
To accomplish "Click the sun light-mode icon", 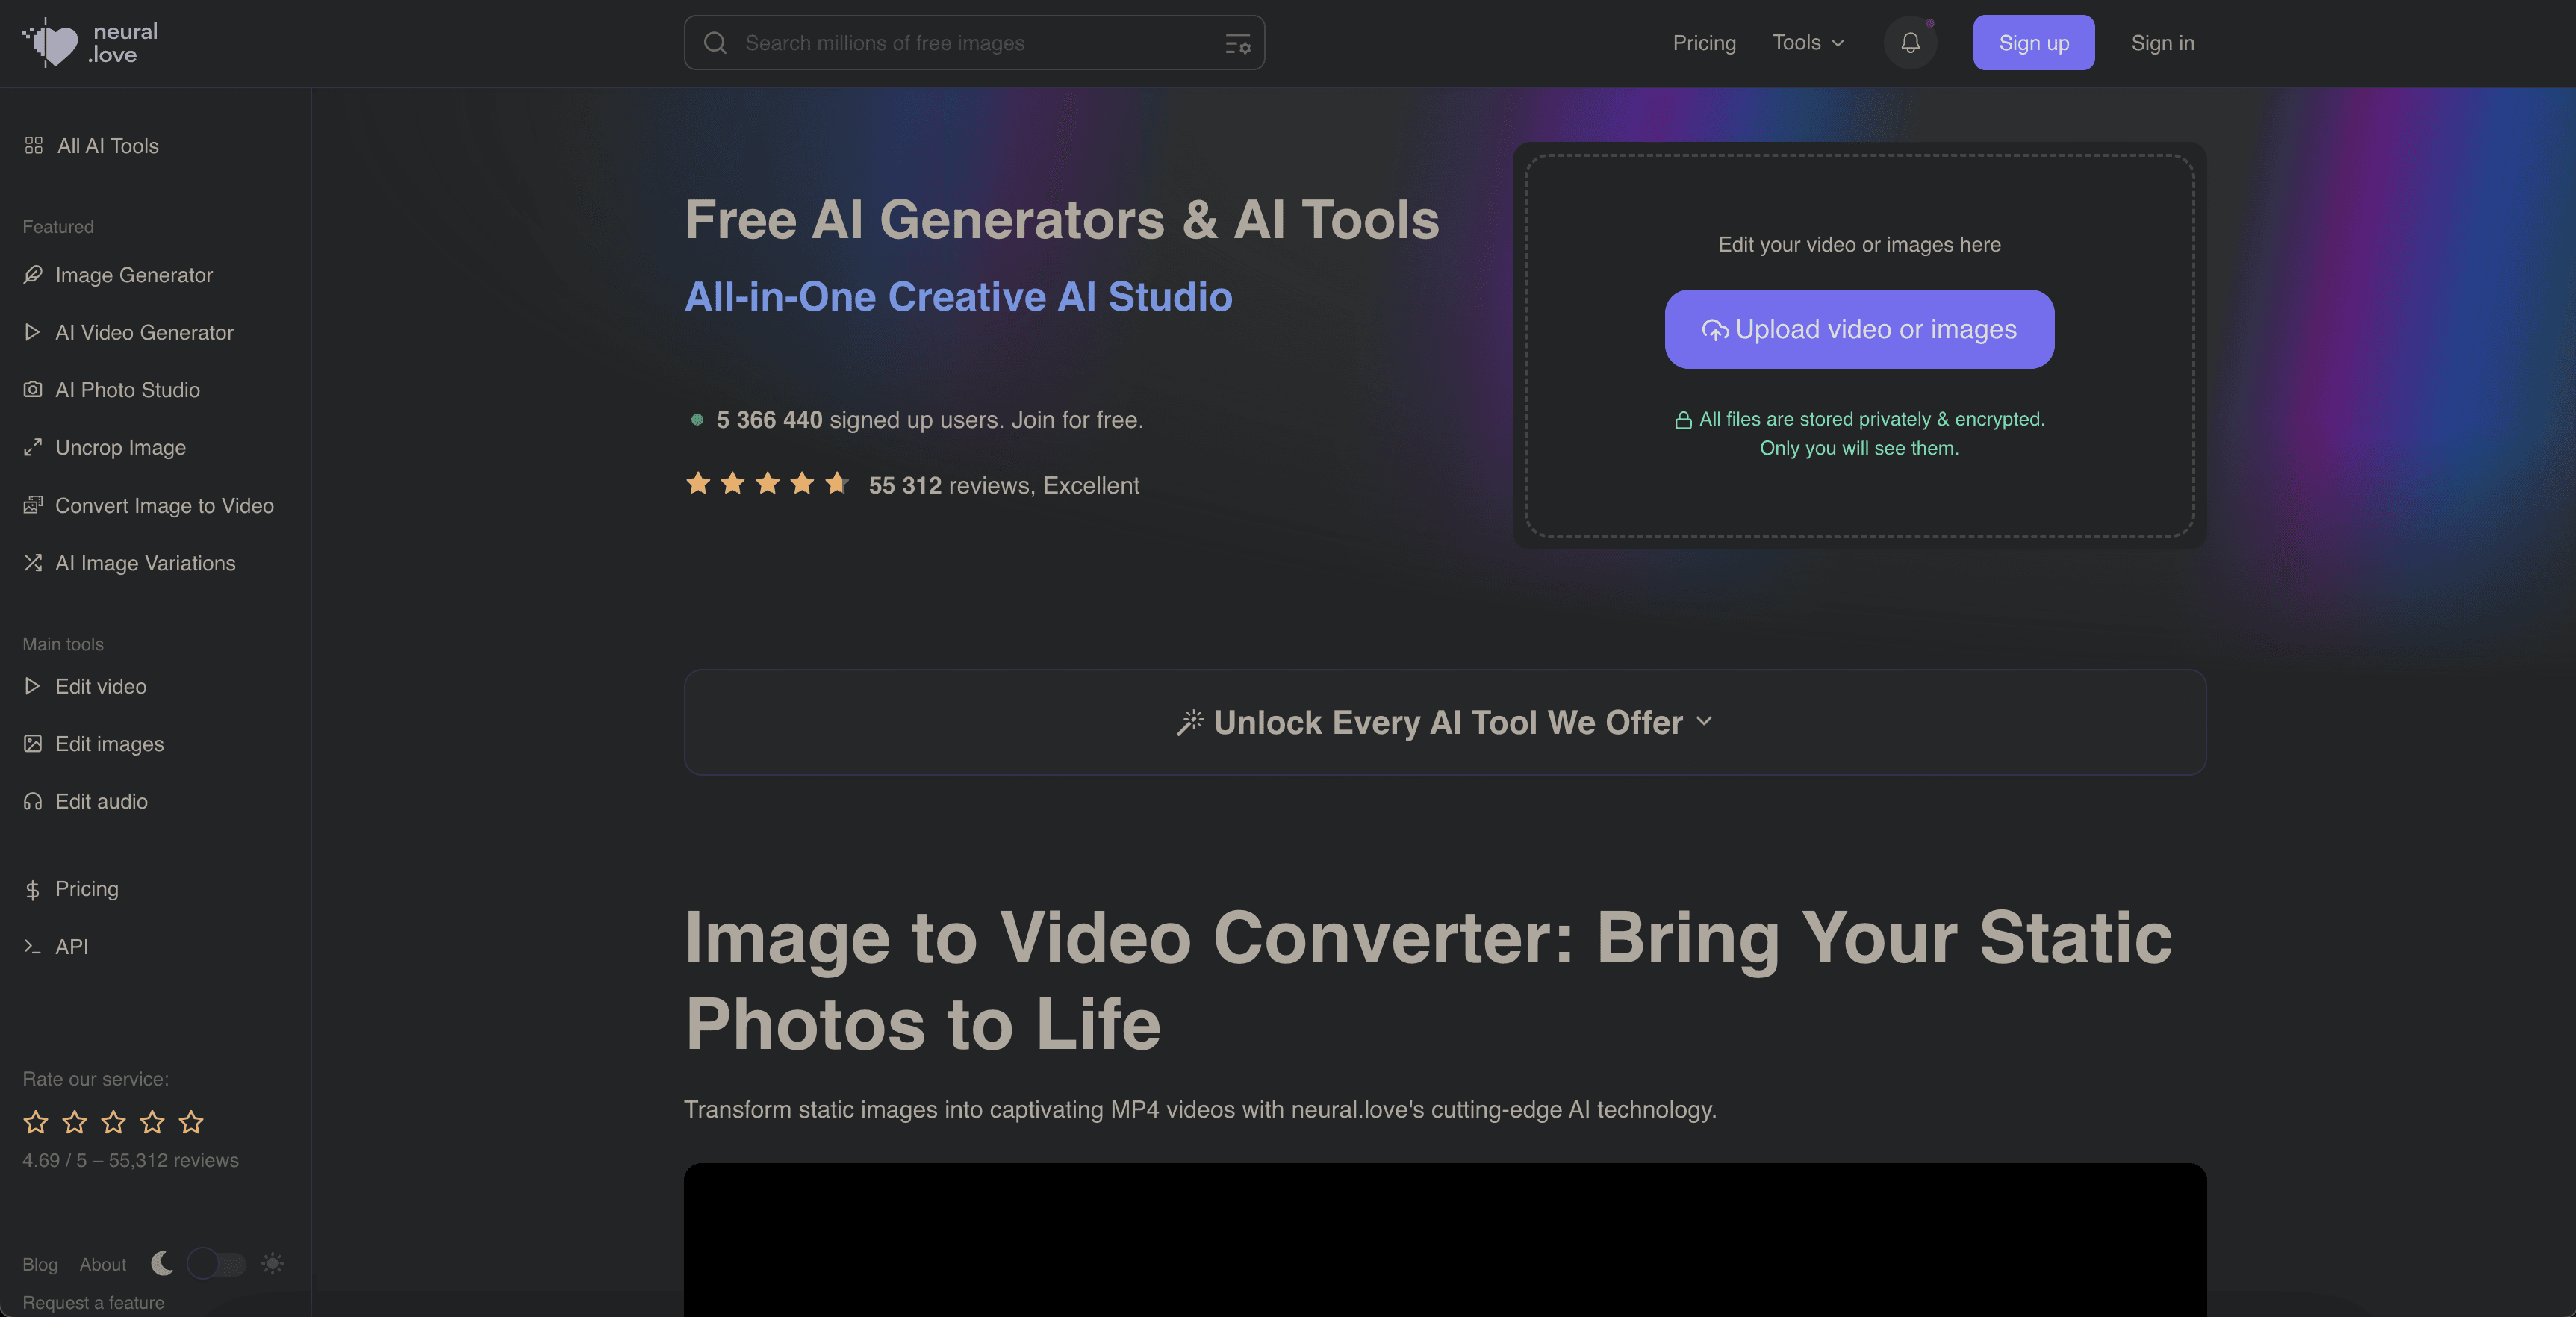I will click(x=272, y=1263).
